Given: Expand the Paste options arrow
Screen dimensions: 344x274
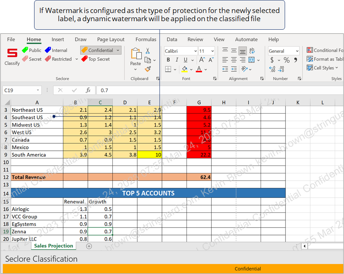Looking at the screenshot, I should 135,69.
